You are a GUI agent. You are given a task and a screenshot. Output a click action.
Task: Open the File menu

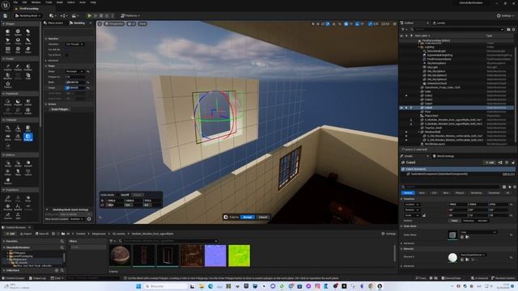(15, 2)
